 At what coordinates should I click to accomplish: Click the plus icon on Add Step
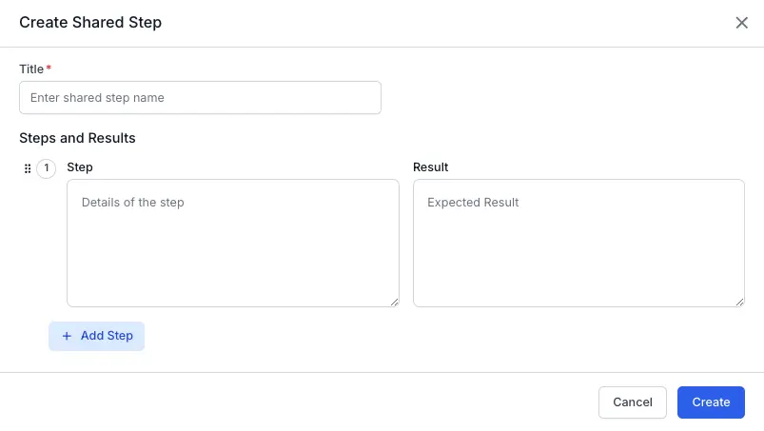tap(67, 336)
